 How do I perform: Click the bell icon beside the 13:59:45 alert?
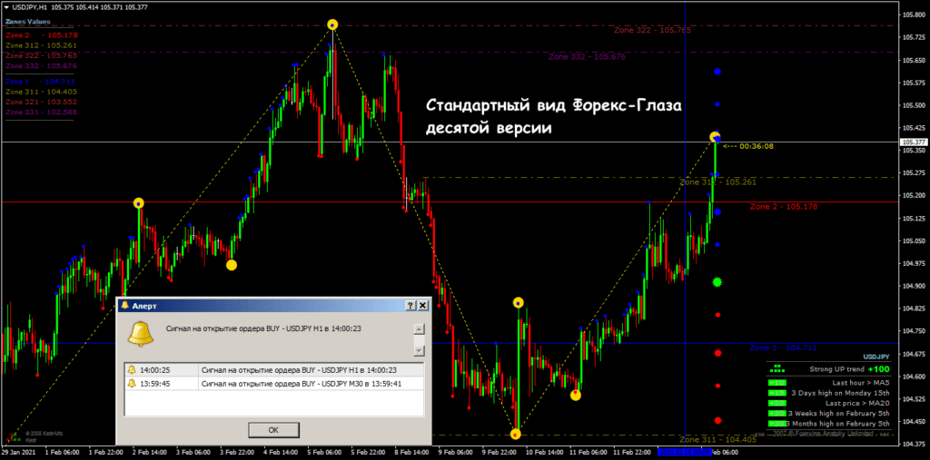click(132, 383)
